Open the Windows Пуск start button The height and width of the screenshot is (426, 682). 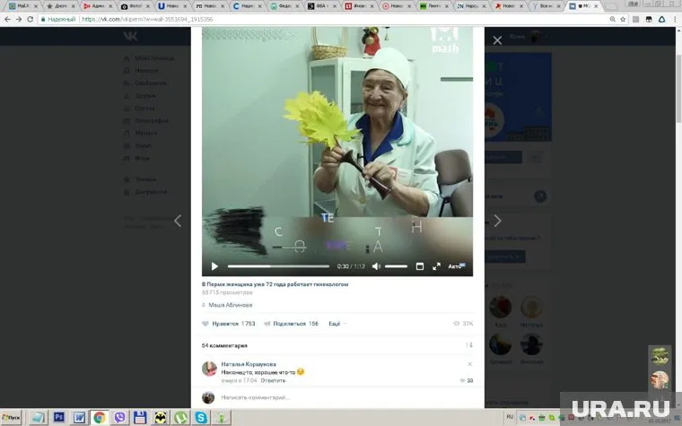(11, 418)
